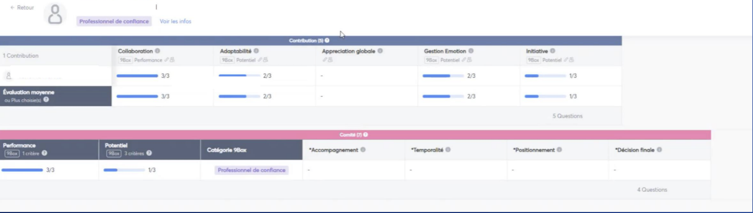Click the Gestion Emotion info icon
This screenshot has height=213, width=753.
[471, 51]
